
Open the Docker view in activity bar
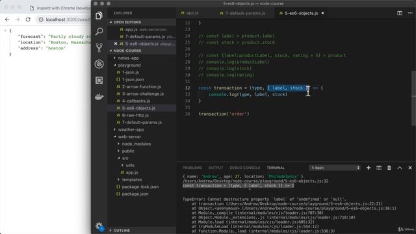pos(99,97)
